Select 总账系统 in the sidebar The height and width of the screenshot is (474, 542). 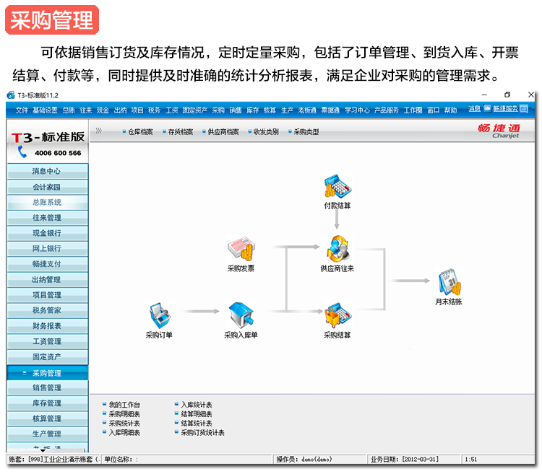[x=47, y=203]
